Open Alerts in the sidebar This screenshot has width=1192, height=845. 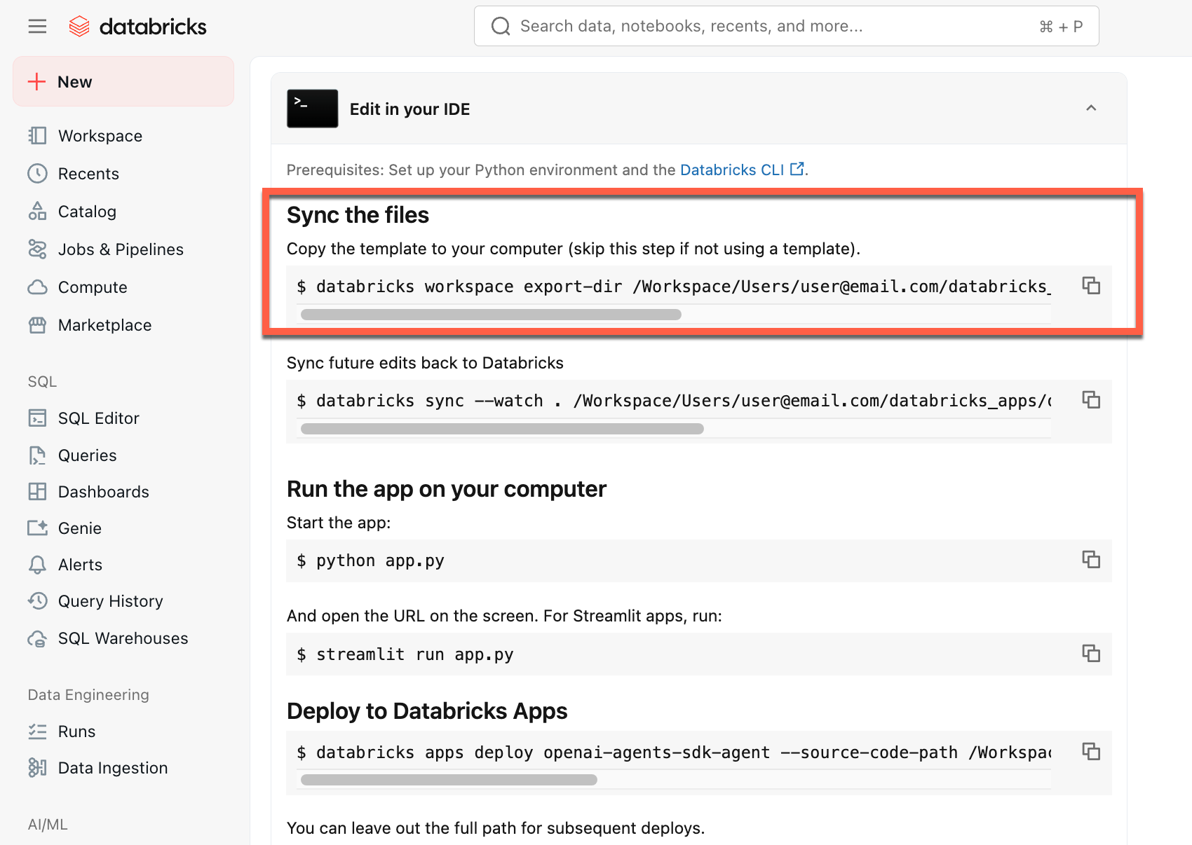[79, 564]
